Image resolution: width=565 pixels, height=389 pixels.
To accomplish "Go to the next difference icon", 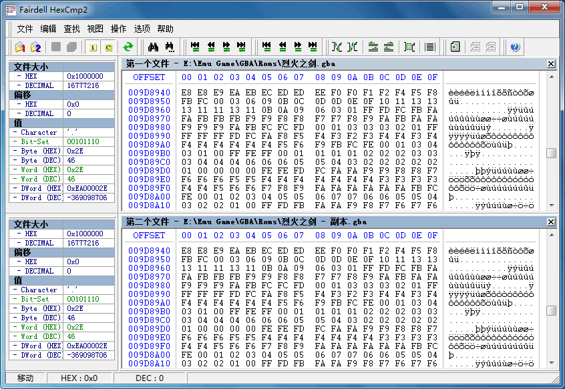I will tap(226, 47).
